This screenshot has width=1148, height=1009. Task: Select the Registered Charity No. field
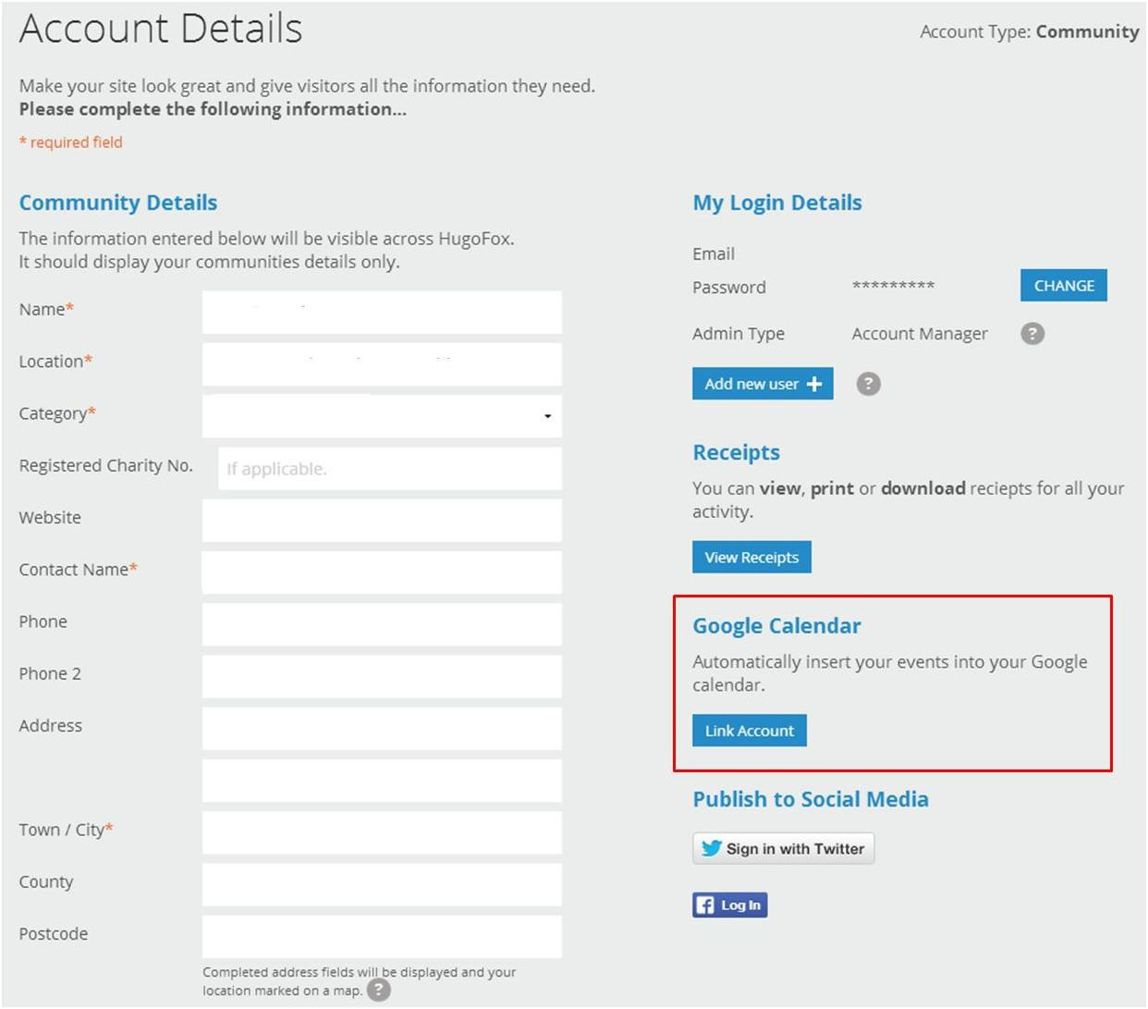click(389, 469)
